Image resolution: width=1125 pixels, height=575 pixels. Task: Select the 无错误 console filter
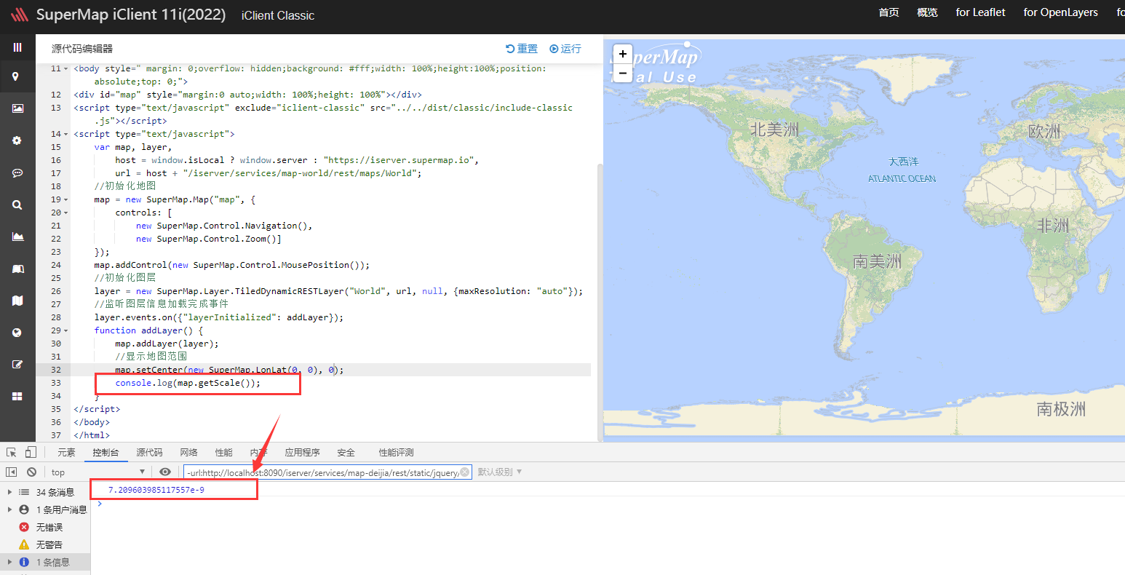(x=49, y=527)
